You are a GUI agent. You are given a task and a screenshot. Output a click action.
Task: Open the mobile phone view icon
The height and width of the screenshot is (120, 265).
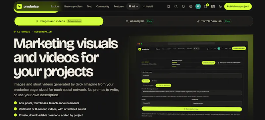tap(169, 6)
